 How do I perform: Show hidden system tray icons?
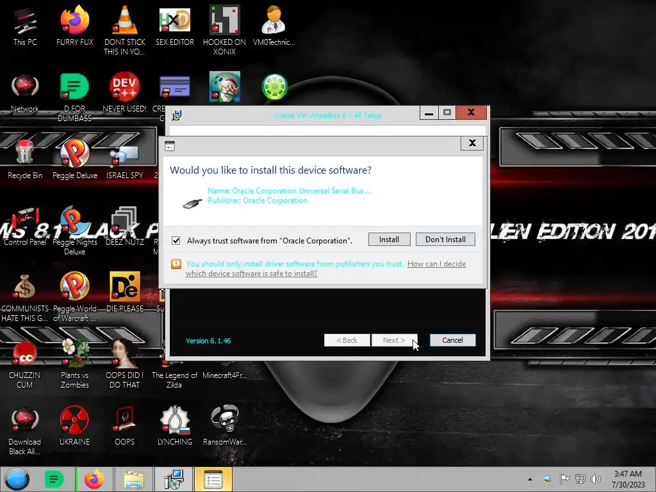pos(530,479)
